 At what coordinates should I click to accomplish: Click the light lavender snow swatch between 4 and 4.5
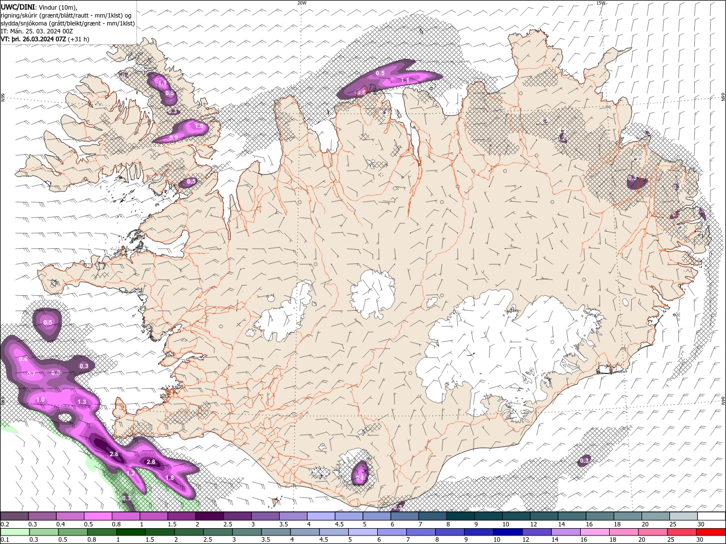tap(320, 516)
